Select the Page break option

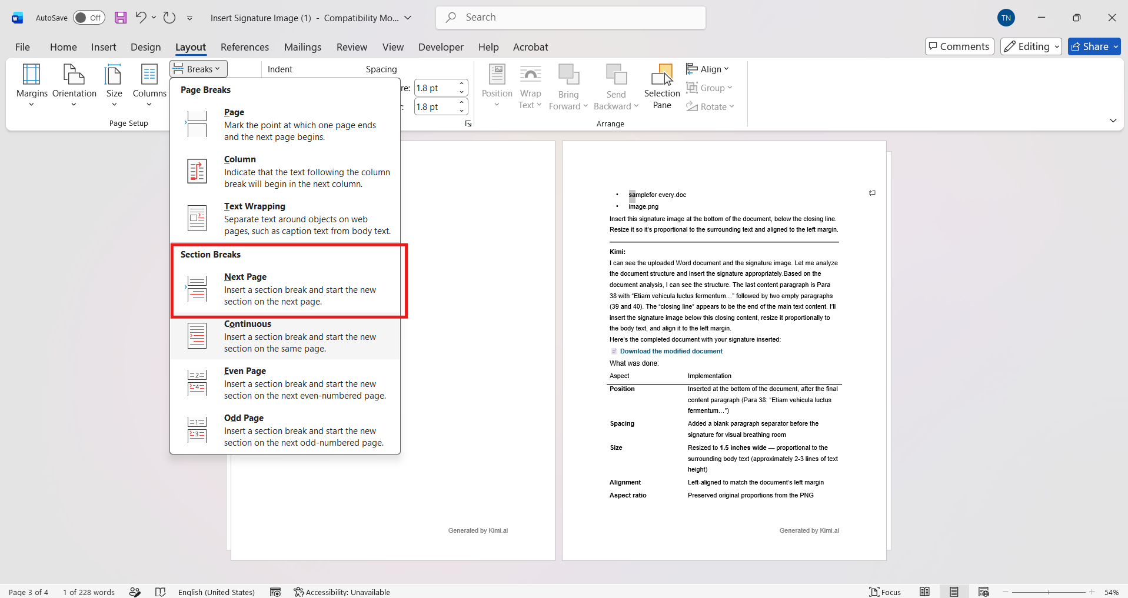(285, 124)
